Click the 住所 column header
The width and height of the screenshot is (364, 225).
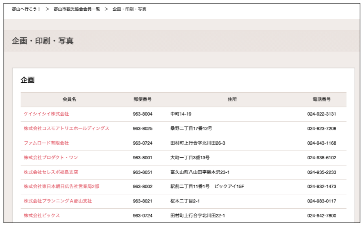coord(232,99)
